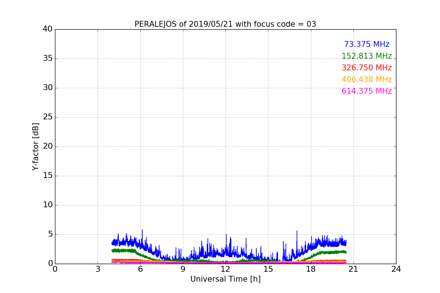Image resolution: width=440 pixels, height=293 pixels.
Task: Click the x-axis tick label 9
Action: (183, 269)
